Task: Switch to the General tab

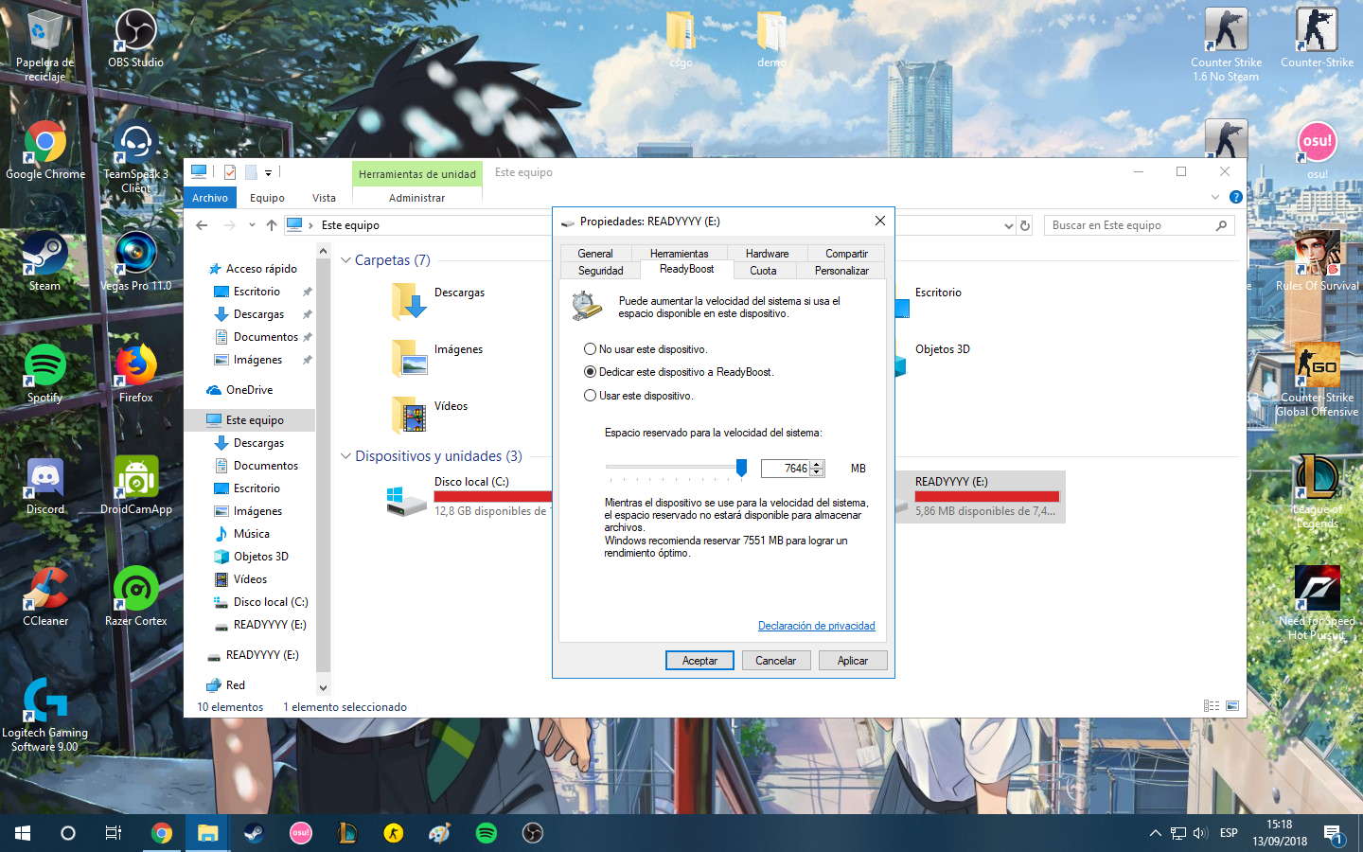Action: [x=595, y=254]
